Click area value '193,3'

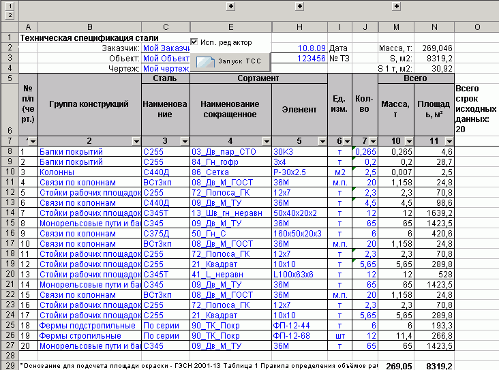click(434, 326)
